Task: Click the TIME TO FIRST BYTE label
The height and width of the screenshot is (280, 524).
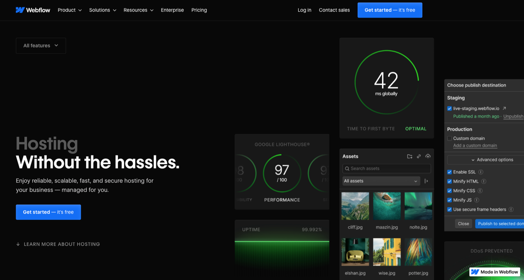Action: tap(371, 129)
